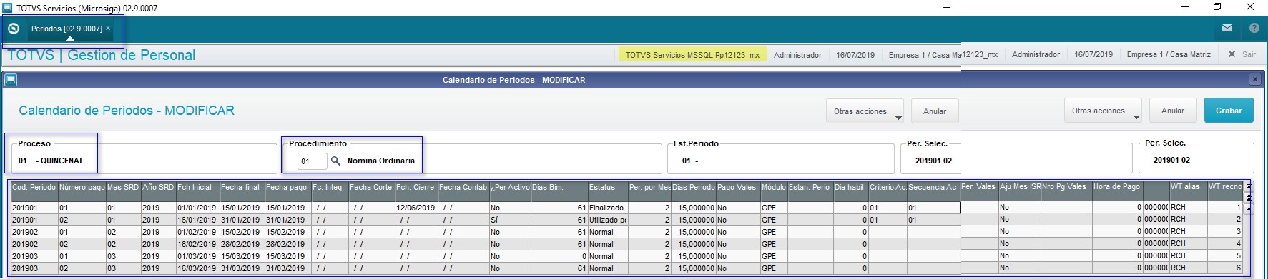This screenshot has height=279, width=1268.
Task: Click the right Anular button
Action: point(1172,111)
